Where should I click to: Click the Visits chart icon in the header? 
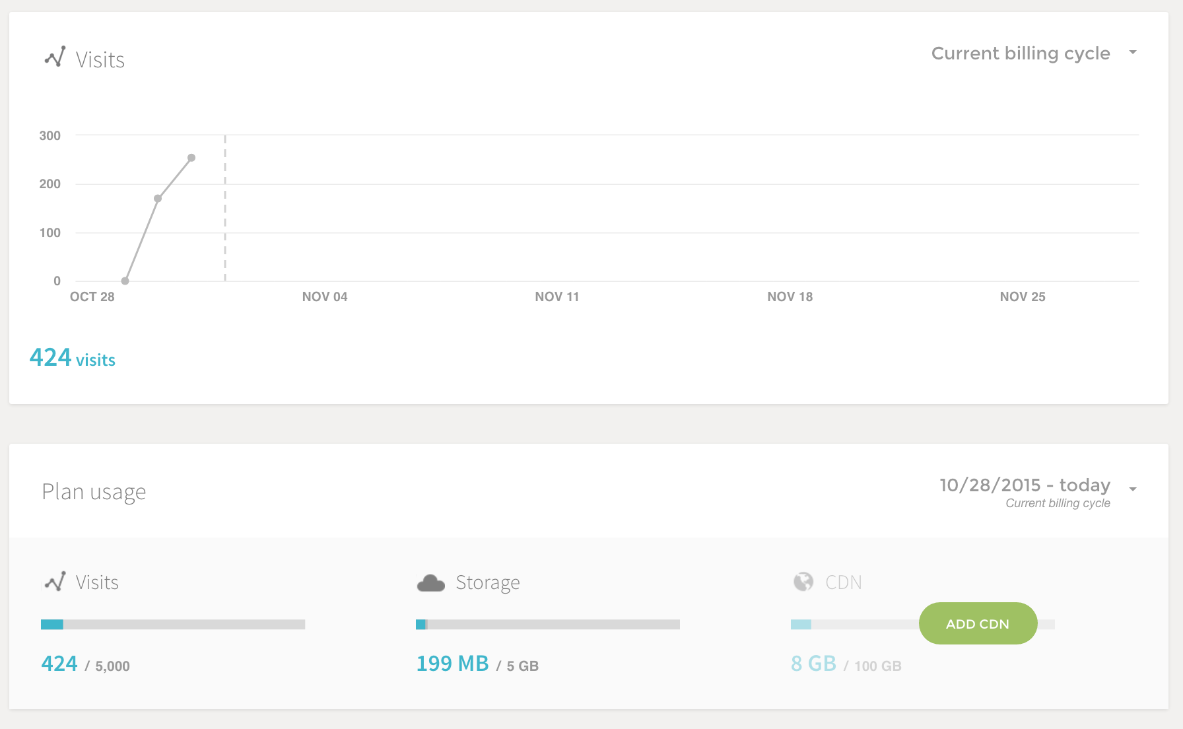coord(55,57)
